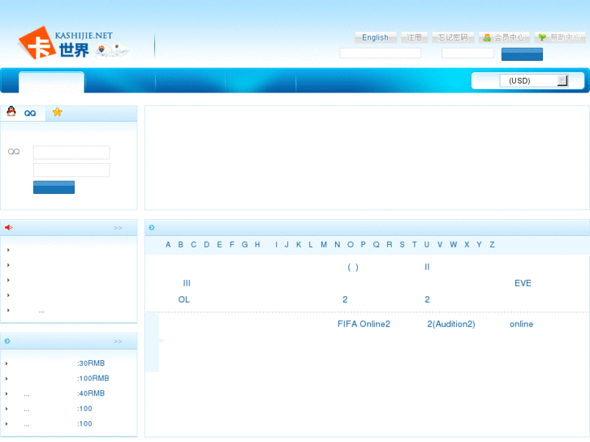Screen dimensions: 590x442
Task: Filter games by letter C
Action: pyautogui.click(x=193, y=244)
